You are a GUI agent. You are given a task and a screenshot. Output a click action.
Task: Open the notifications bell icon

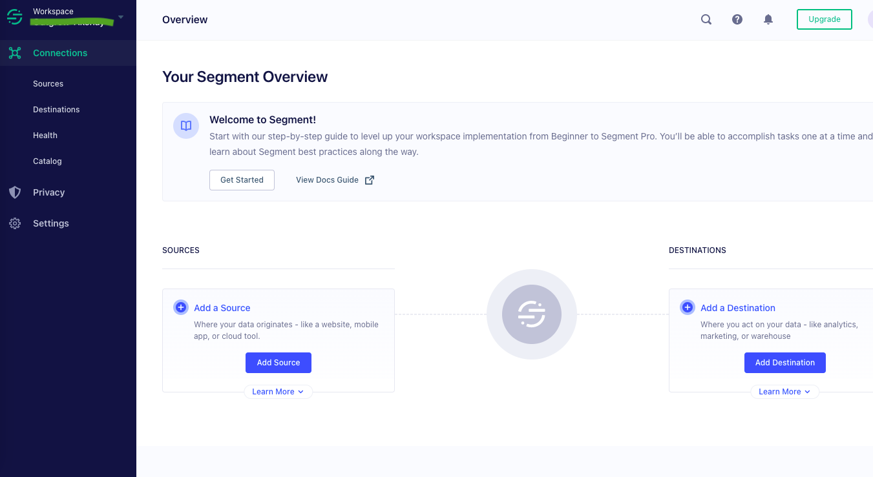pos(768,19)
